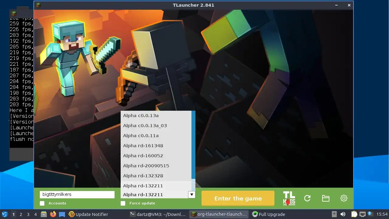Click the username field bigtittymilkers
This screenshot has height=219, width=389.
(x=77, y=194)
